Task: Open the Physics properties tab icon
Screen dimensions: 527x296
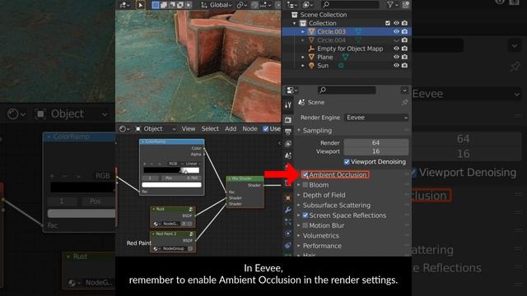Action: [x=288, y=234]
